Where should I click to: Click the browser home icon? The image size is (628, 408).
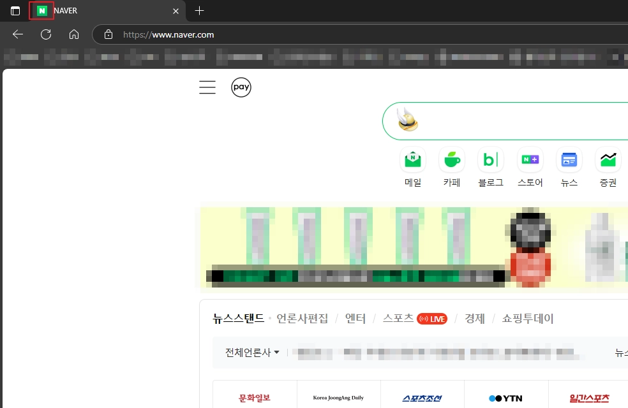point(74,34)
